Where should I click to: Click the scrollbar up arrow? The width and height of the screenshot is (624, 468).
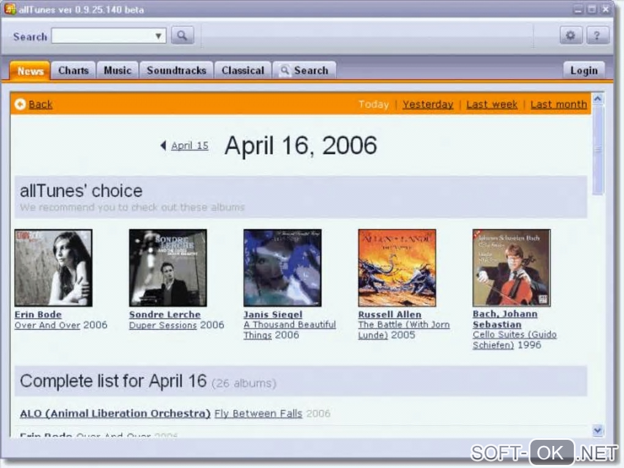(x=598, y=98)
